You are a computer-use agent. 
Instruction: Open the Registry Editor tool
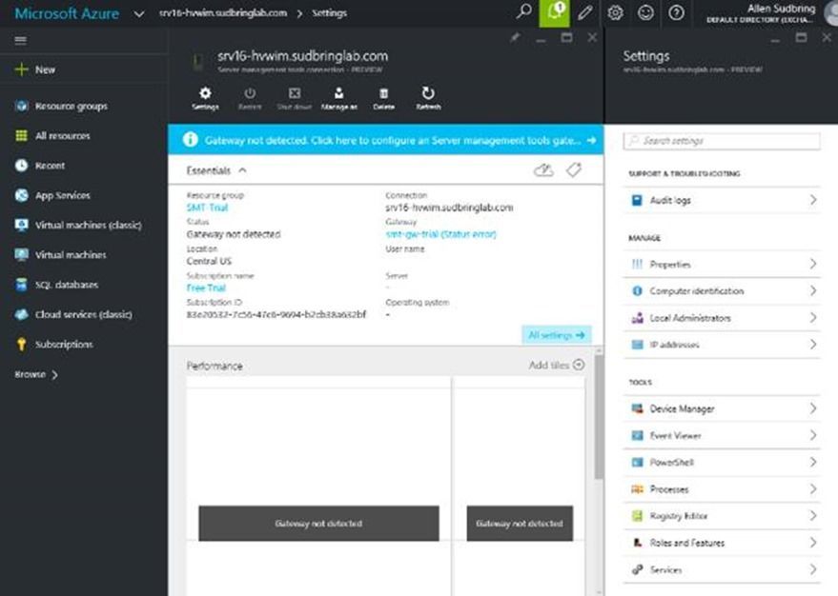click(x=722, y=516)
